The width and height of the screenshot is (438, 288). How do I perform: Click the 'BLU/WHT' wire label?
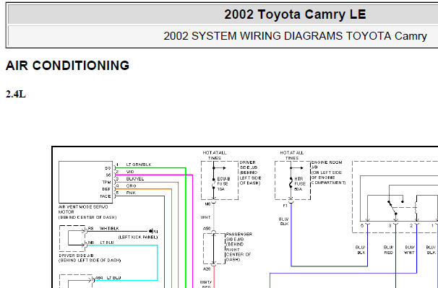pos(410,250)
